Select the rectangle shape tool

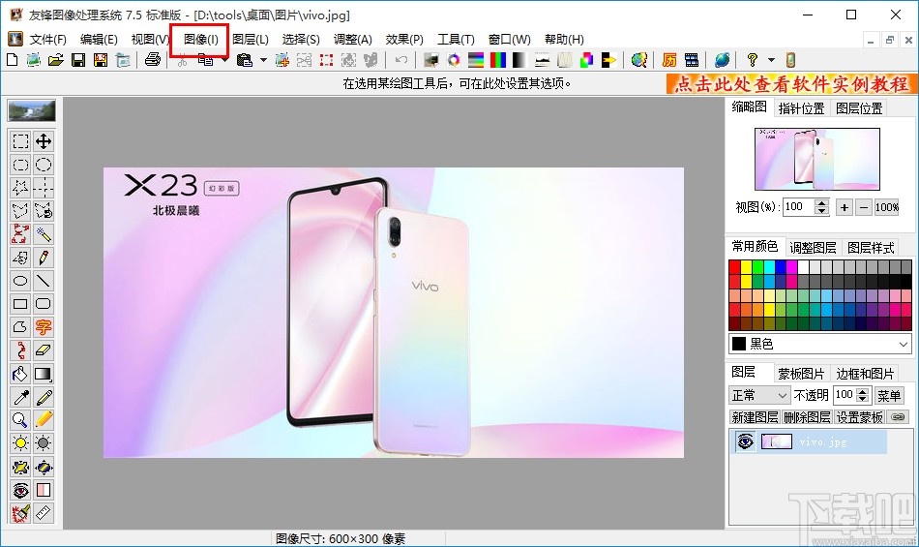pyautogui.click(x=20, y=304)
